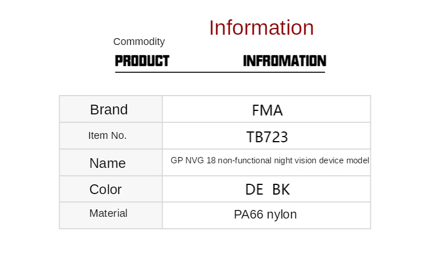
Task: Select the FMA brand value cell
Action: coord(267,110)
